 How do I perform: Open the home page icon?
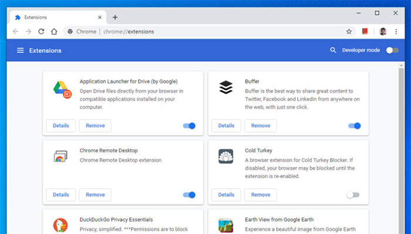click(x=54, y=32)
